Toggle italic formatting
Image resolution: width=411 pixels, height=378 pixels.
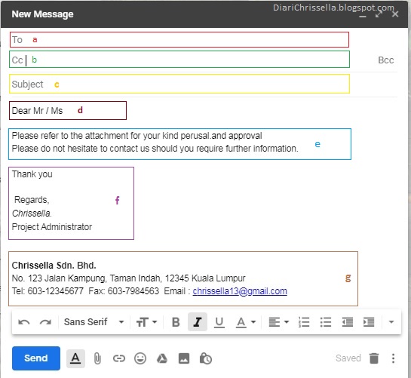click(x=198, y=322)
